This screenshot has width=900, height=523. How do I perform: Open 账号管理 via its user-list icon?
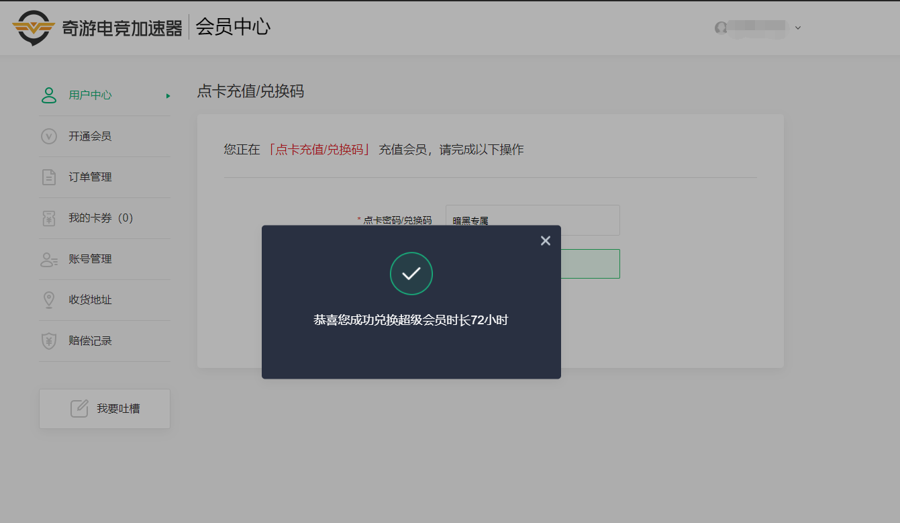point(49,260)
